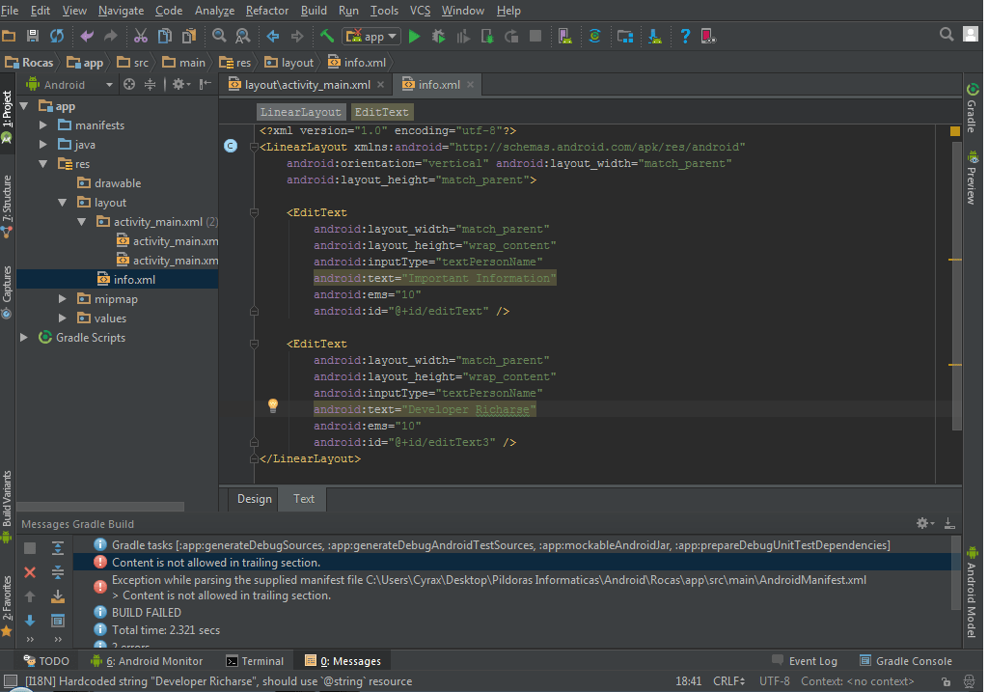Click the Find magnifier toolbar icon
Image resolution: width=988 pixels, height=692 pixels.
point(219,36)
